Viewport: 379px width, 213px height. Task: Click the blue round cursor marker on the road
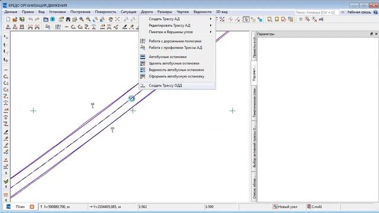click(x=131, y=98)
